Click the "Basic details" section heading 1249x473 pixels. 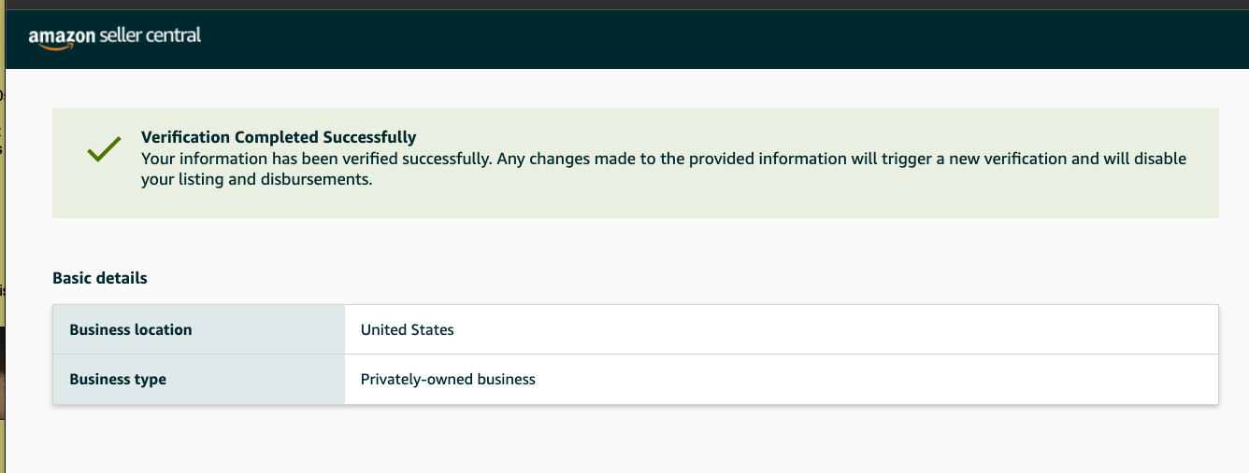(x=100, y=278)
